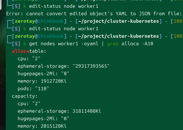Click the memory 1912720Ki line

click(42, 81)
